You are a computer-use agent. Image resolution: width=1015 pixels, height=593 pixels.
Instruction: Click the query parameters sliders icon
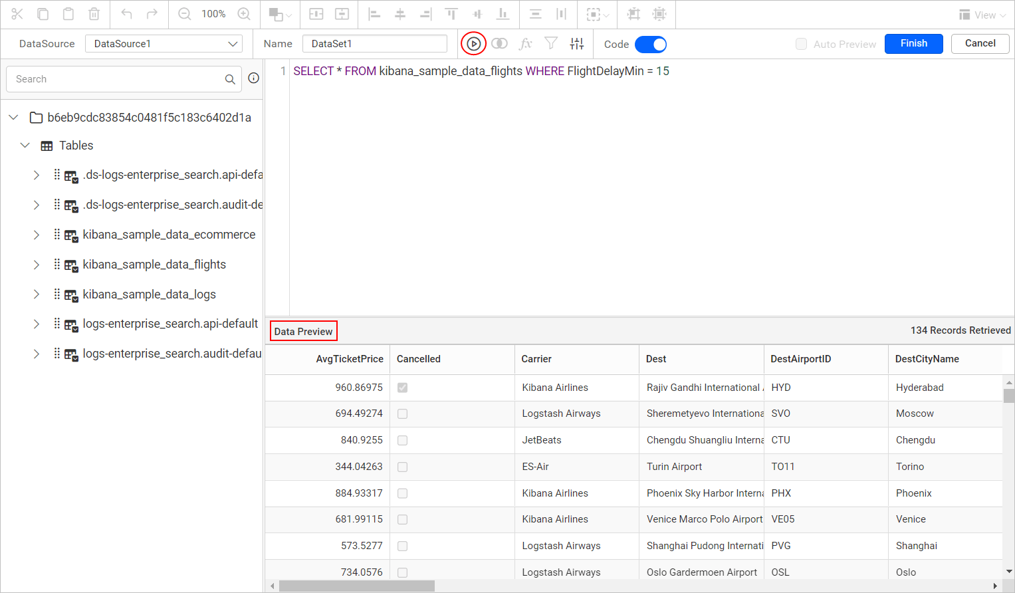pos(577,44)
